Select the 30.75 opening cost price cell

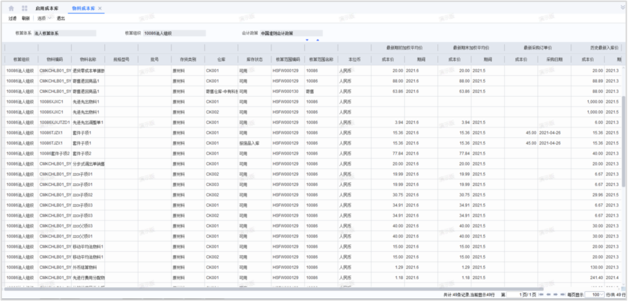(x=387, y=195)
